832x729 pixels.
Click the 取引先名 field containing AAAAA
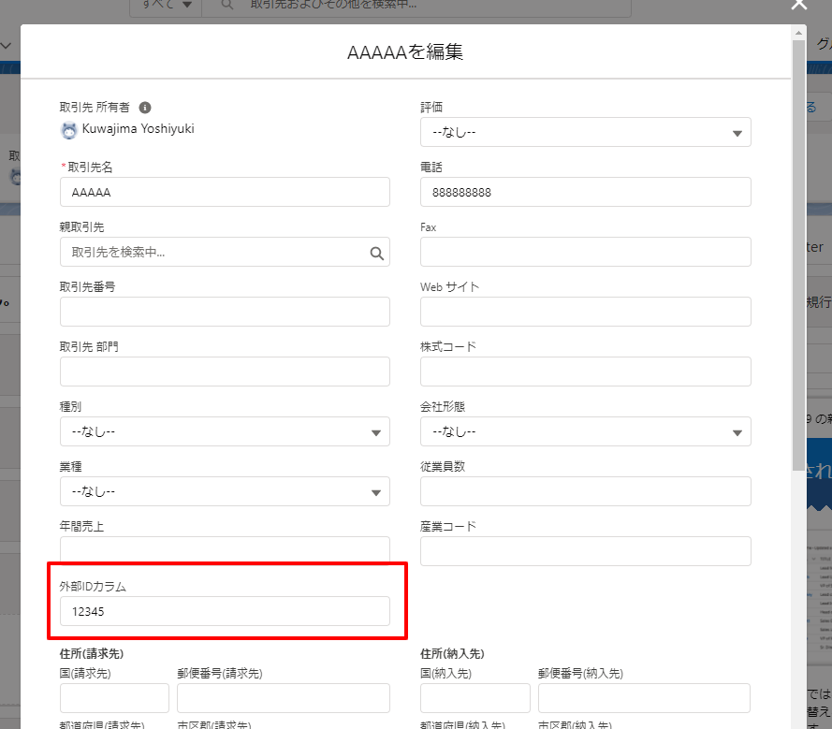225,192
